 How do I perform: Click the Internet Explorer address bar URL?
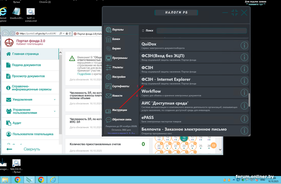coord(38,33)
